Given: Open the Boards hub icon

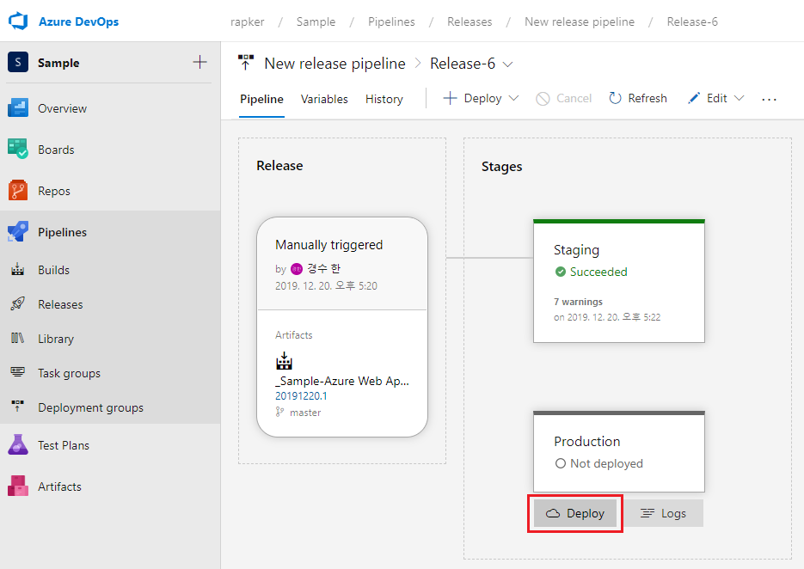Looking at the screenshot, I should 18,150.
